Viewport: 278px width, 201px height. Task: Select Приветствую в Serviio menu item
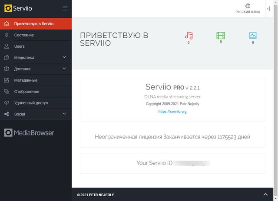tap(36, 23)
